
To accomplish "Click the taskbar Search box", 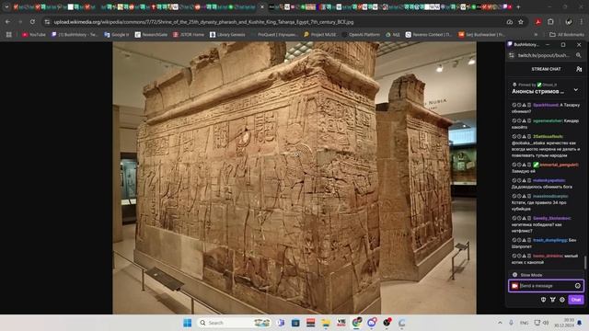I will click(x=235, y=323).
